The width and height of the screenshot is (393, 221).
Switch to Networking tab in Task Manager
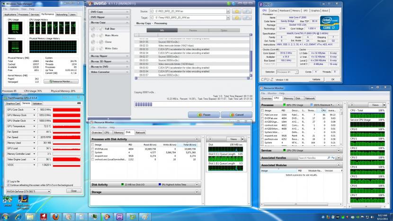pos(62,15)
